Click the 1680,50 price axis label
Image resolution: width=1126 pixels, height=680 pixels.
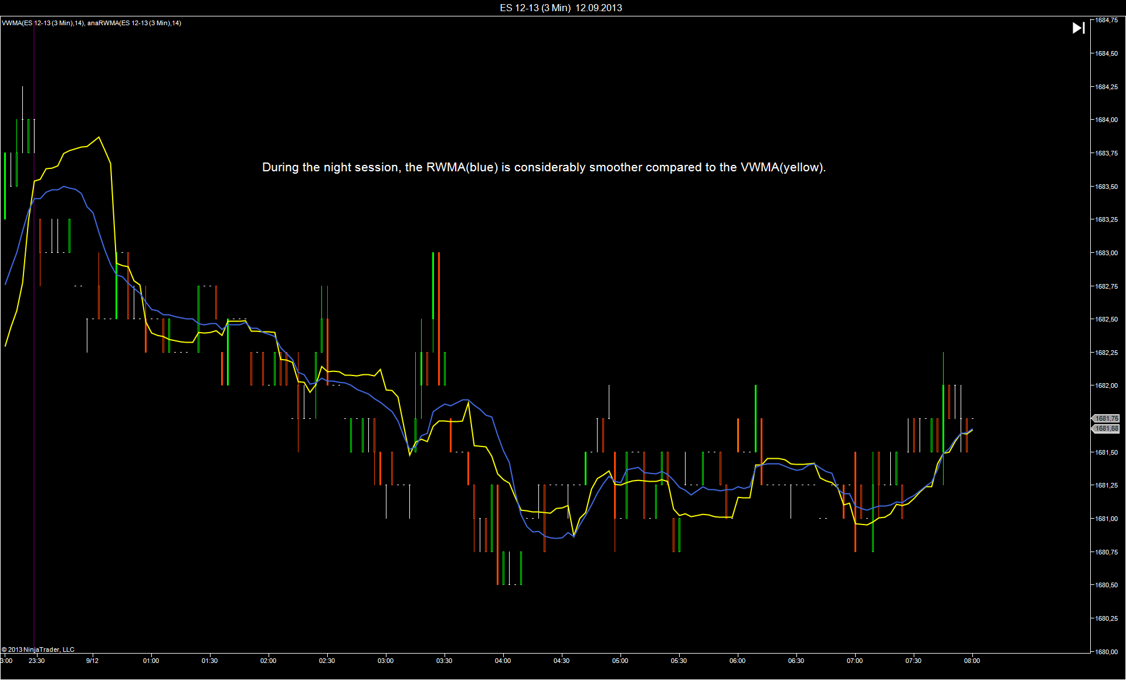click(1107, 585)
